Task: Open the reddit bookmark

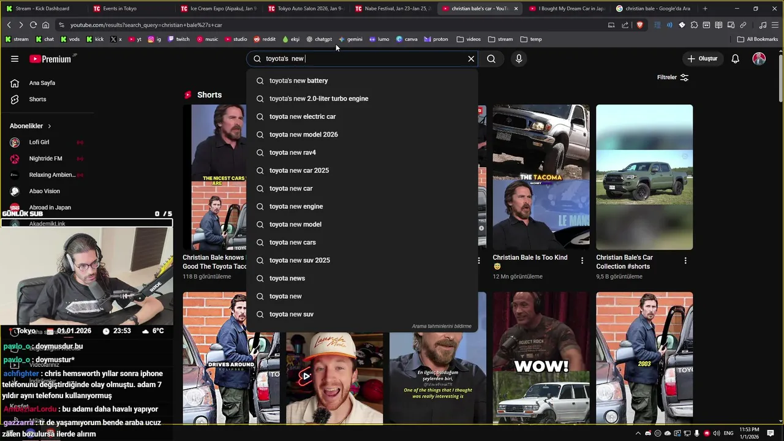Action: pos(265,39)
